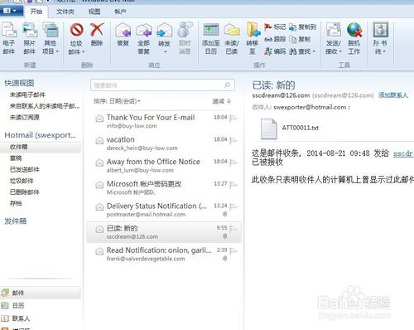
Task: Click the Reply (答复) envelope icon
Action: pyautogui.click(x=123, y=30)
